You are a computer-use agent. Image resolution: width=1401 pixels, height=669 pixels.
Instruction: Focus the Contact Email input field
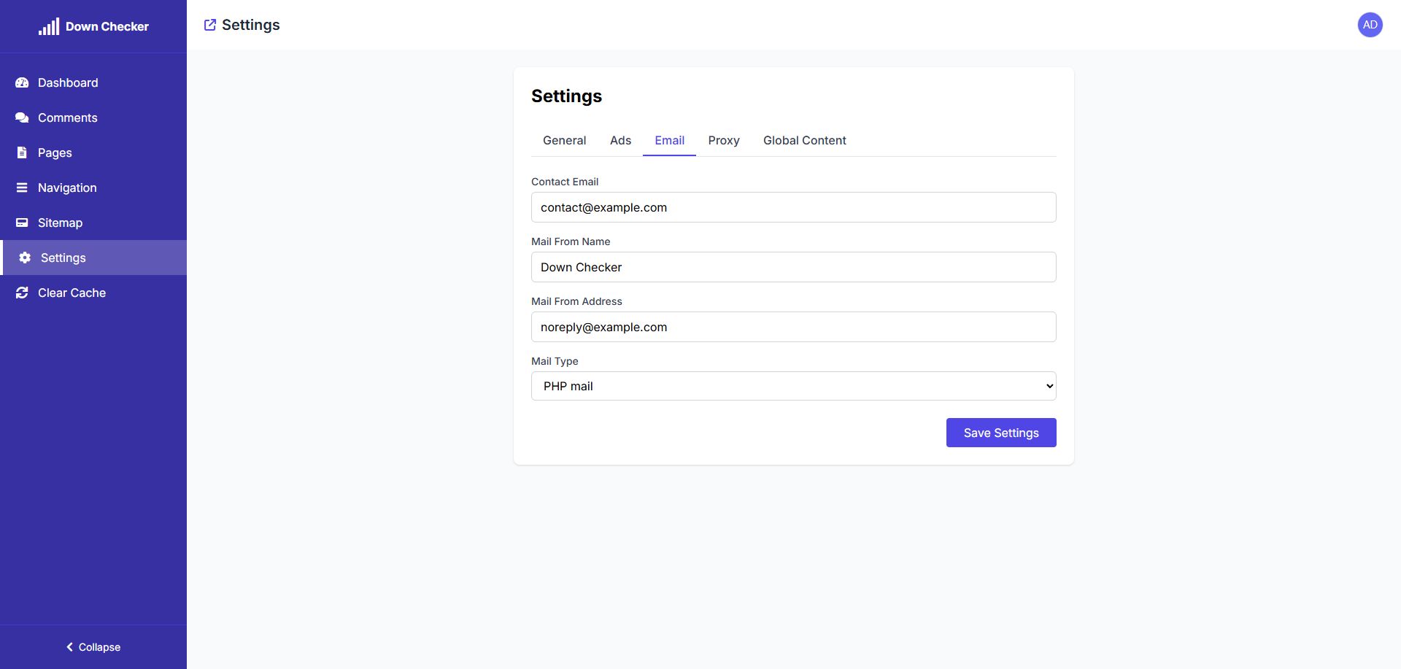[793, 207]
